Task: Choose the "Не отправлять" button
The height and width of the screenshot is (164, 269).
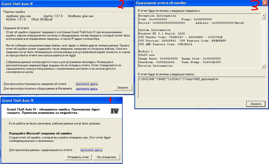Action: tap(107, 157)
